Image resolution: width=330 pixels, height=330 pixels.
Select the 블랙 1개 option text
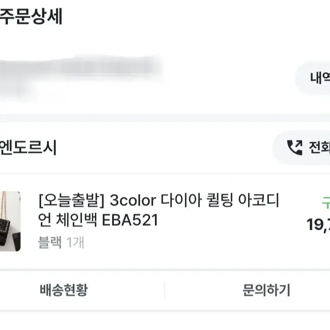click(x=61, y=242)
